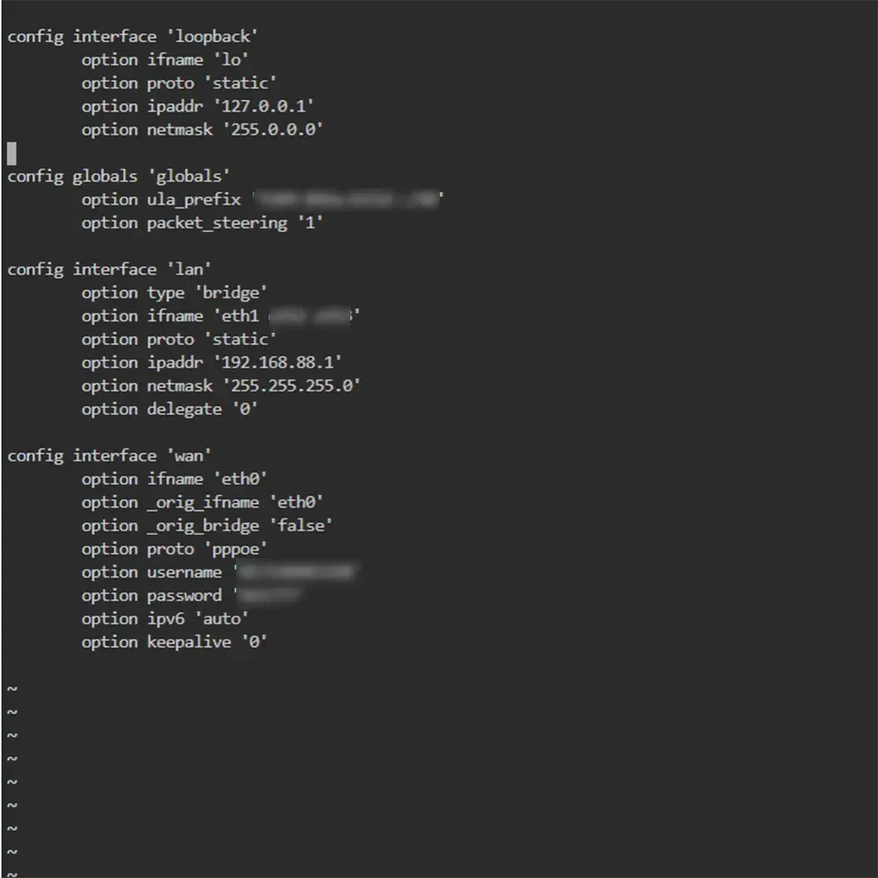Click the _orig_bridge 'false' value
Image resolution: width=878 pixels, height=878 pixels.
(x=301, y=525)
